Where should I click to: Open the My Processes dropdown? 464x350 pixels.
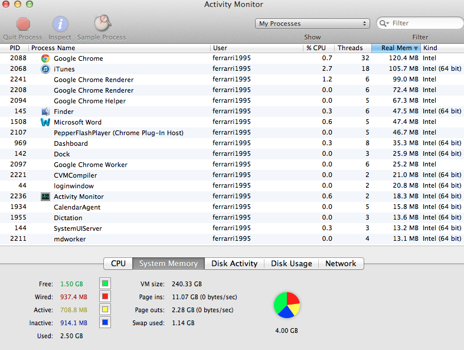click(312, 24)
